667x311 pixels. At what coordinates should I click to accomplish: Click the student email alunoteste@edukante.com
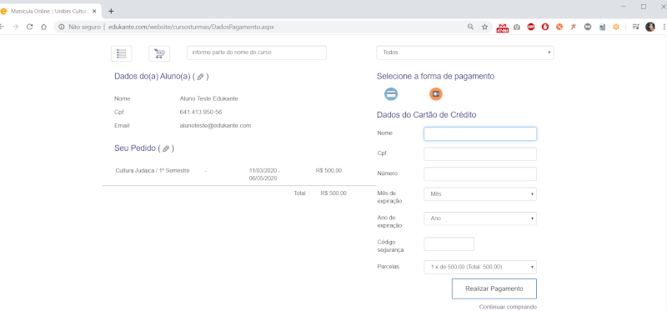215,126
